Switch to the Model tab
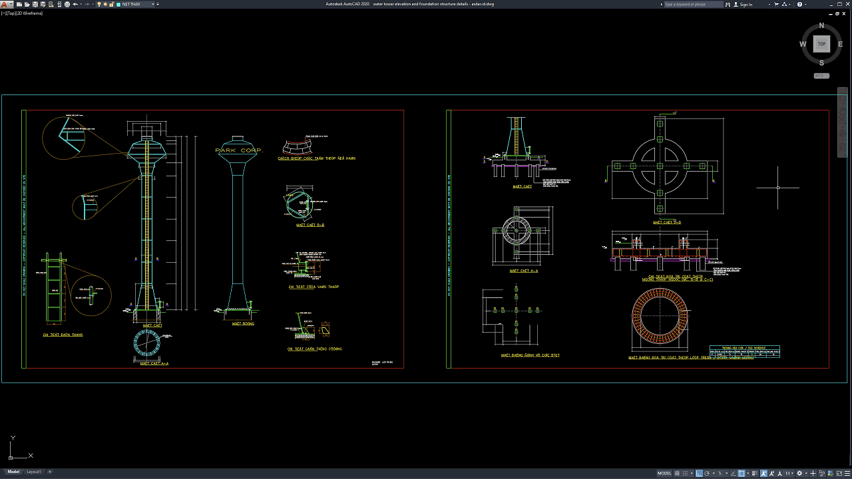The image size is (852, 479). pos(13,472)
